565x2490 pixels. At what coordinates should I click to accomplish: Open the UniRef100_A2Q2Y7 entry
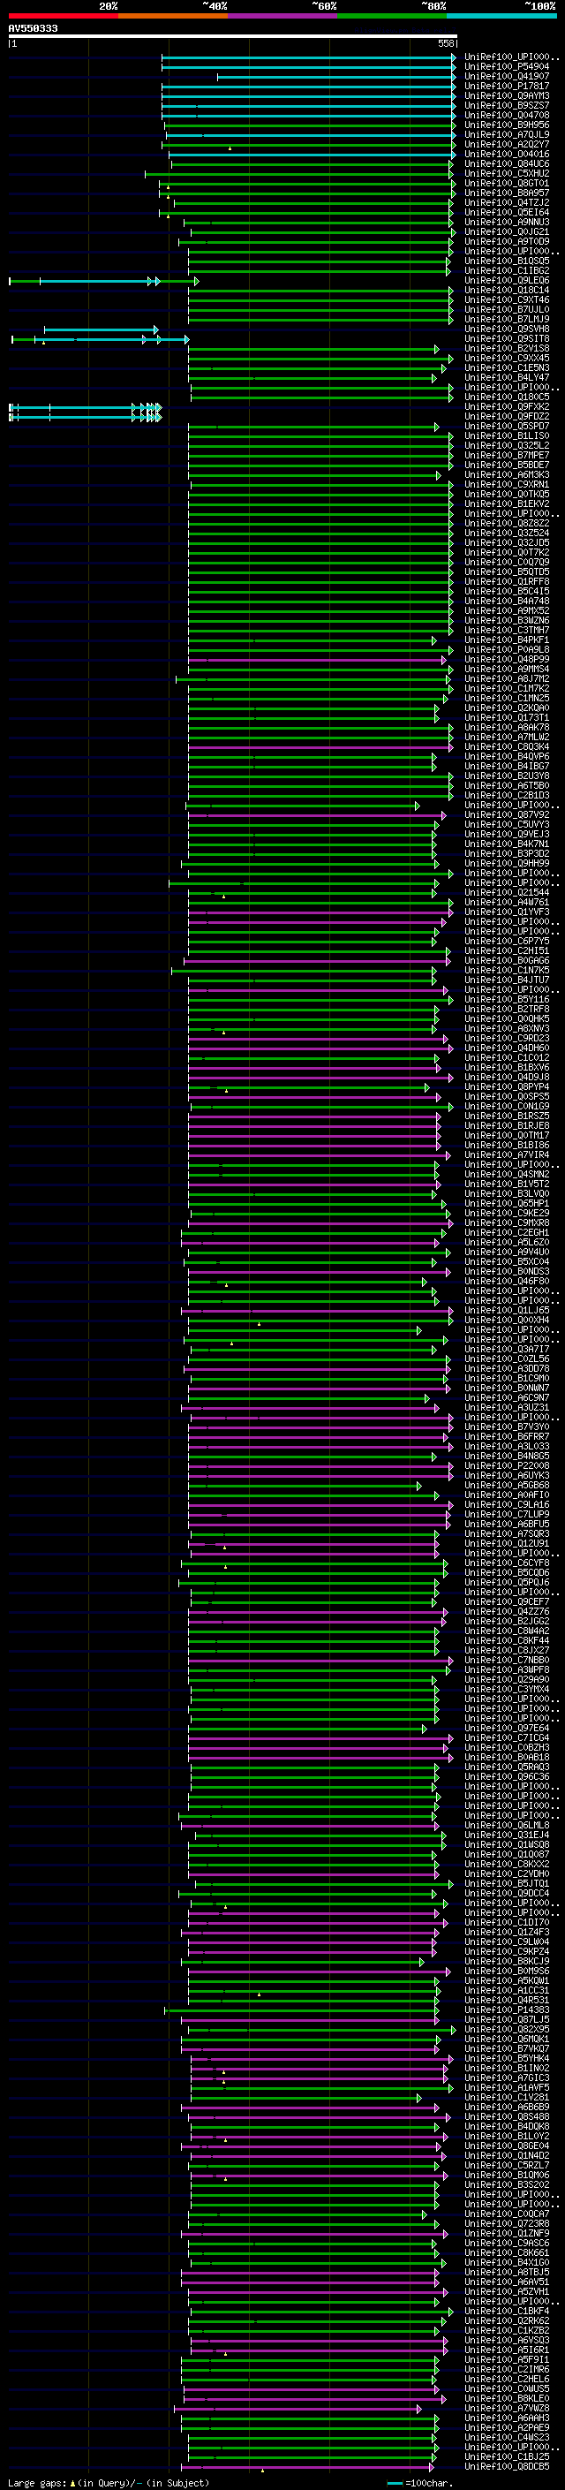[x=506, y=145]
